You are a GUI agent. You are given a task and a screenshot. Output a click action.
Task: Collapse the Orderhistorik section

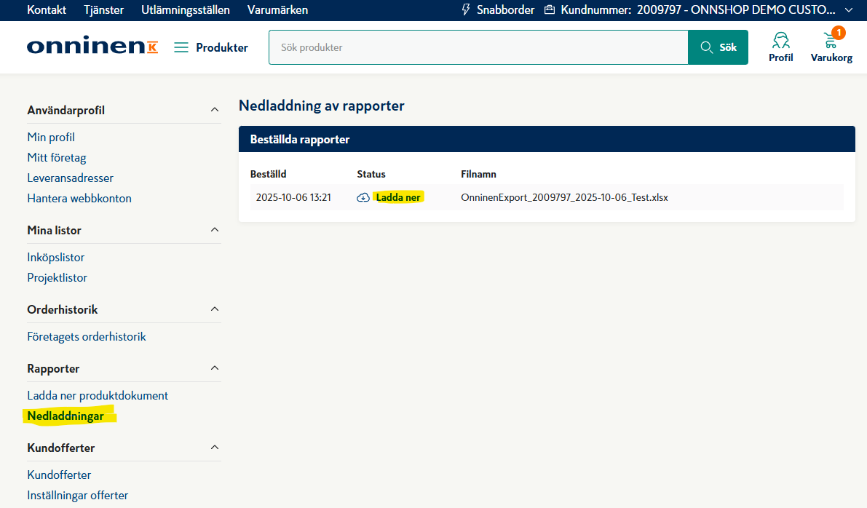tap(215, 309)
